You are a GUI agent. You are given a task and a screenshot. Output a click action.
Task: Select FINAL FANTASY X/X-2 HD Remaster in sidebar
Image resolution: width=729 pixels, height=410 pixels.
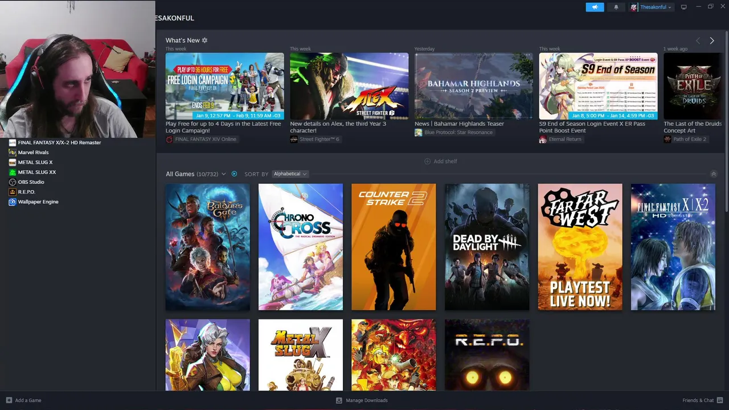[77, 142]
